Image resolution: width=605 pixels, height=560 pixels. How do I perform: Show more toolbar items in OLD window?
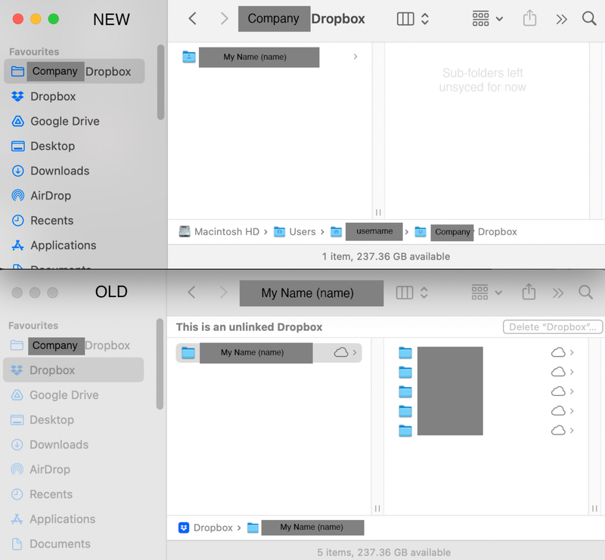coord(558,293)
